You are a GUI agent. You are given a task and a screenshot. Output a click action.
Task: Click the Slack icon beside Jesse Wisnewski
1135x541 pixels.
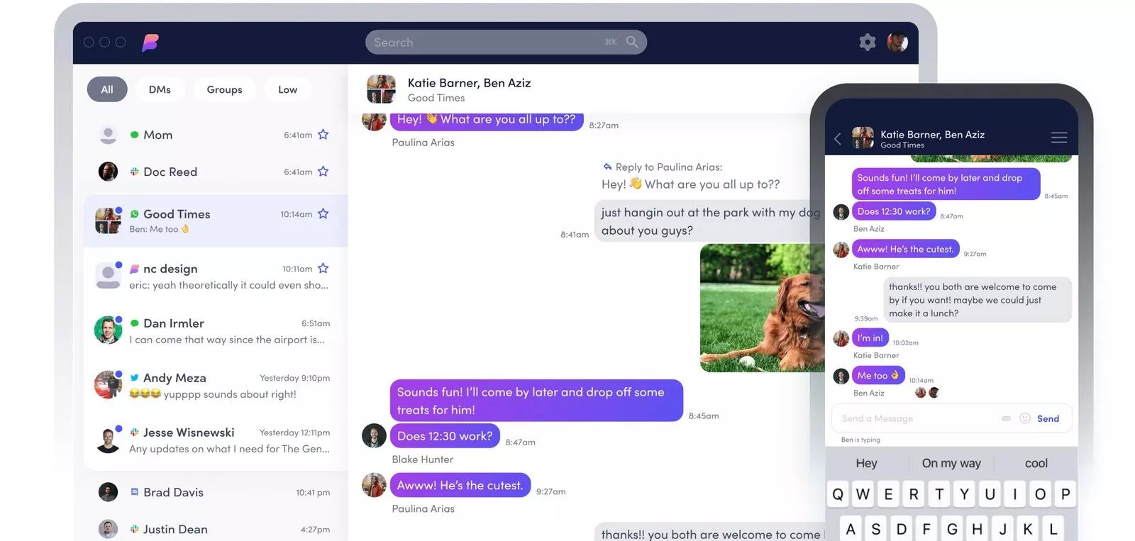tap(134, 433)
